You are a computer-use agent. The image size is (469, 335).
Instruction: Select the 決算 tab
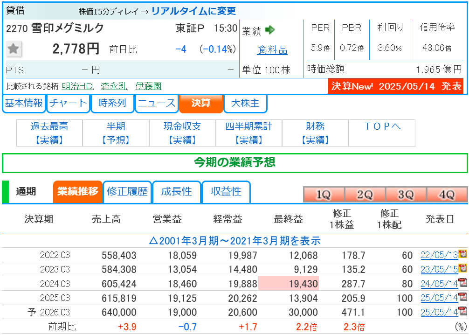click(201, 104)
